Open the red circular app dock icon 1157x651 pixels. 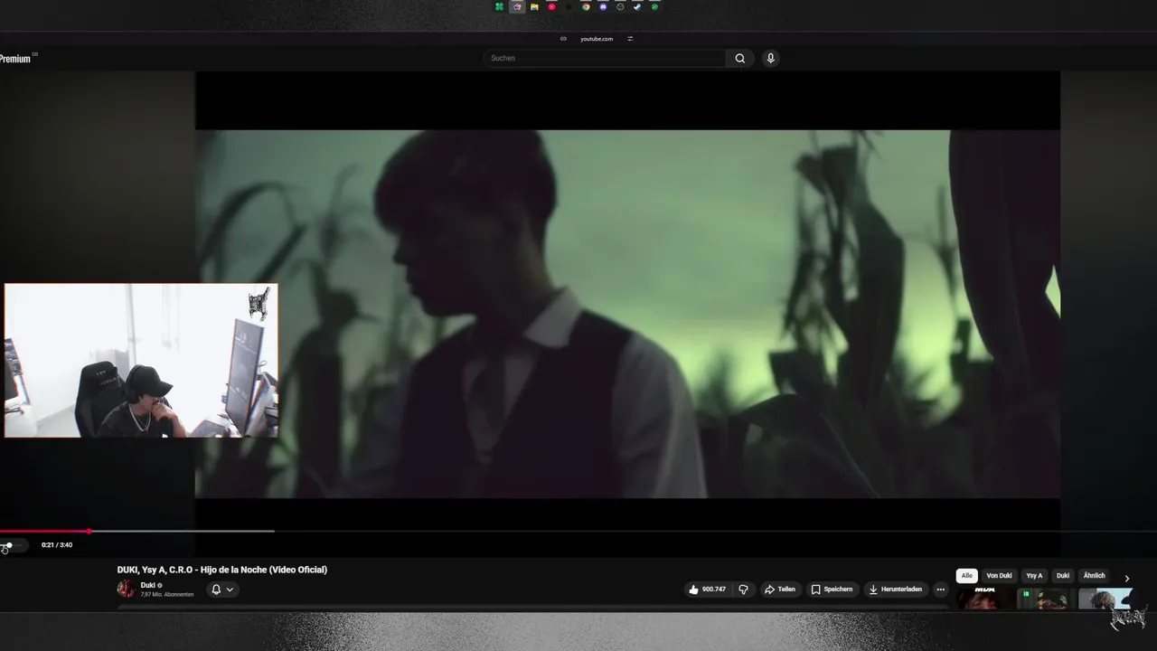(551, 6)
